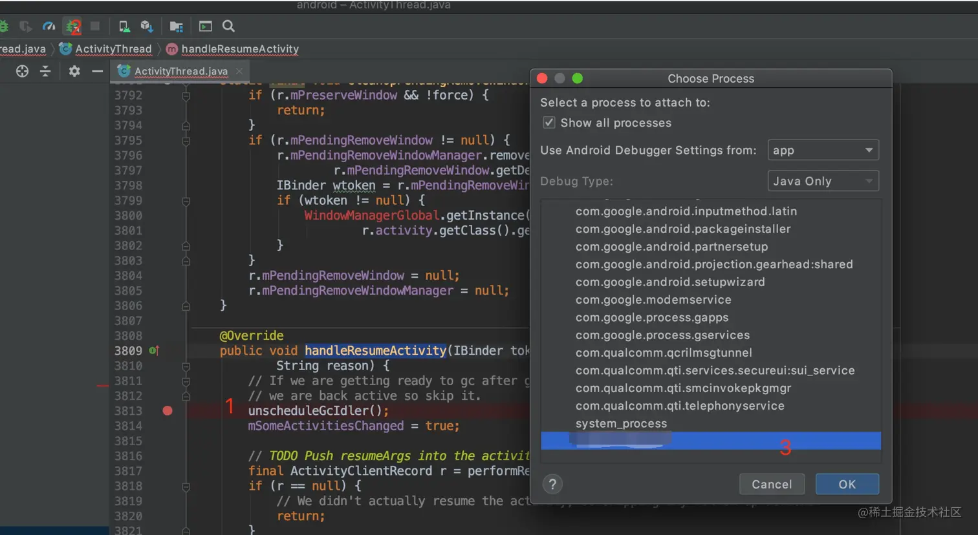
Task: Toggle the Show all processes checkbox
Action: (549, 123)
